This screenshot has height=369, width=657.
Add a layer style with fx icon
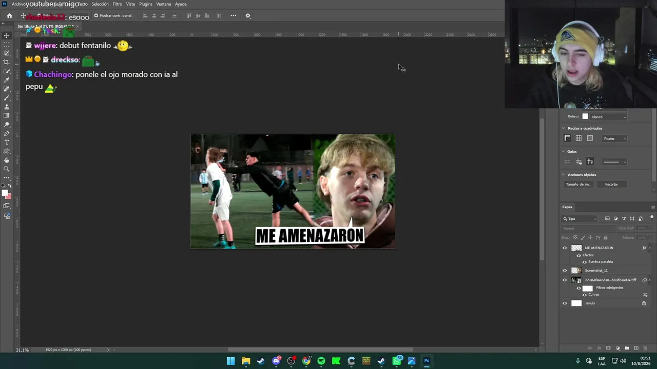599,348
